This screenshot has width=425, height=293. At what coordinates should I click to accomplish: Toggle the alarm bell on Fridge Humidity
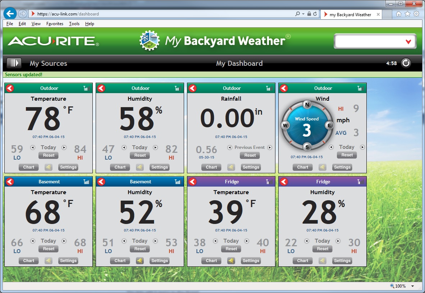pyautogui.click(x=323, y=261)
